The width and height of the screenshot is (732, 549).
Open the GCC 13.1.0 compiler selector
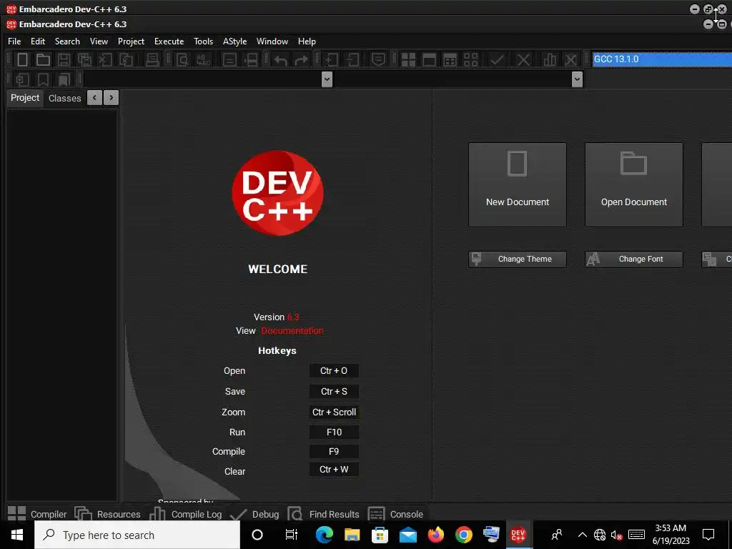click(662, 59)
